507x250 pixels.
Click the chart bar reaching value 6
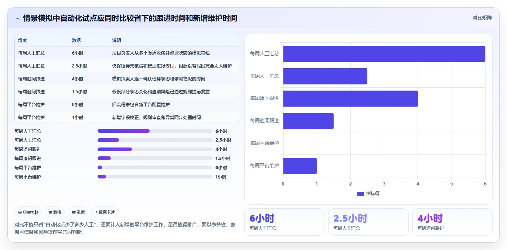(384, 54)
